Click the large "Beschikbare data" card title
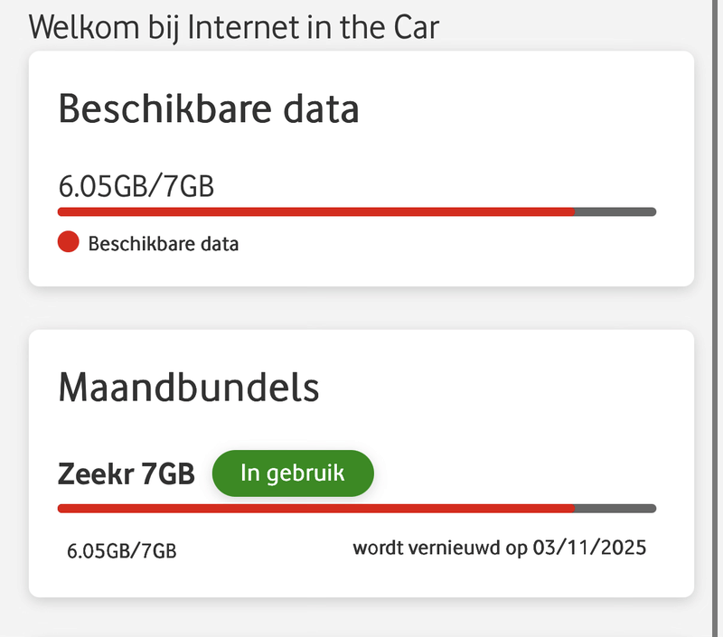The width and height of the screenshot is (723, 637). click(x=209, y=109)
